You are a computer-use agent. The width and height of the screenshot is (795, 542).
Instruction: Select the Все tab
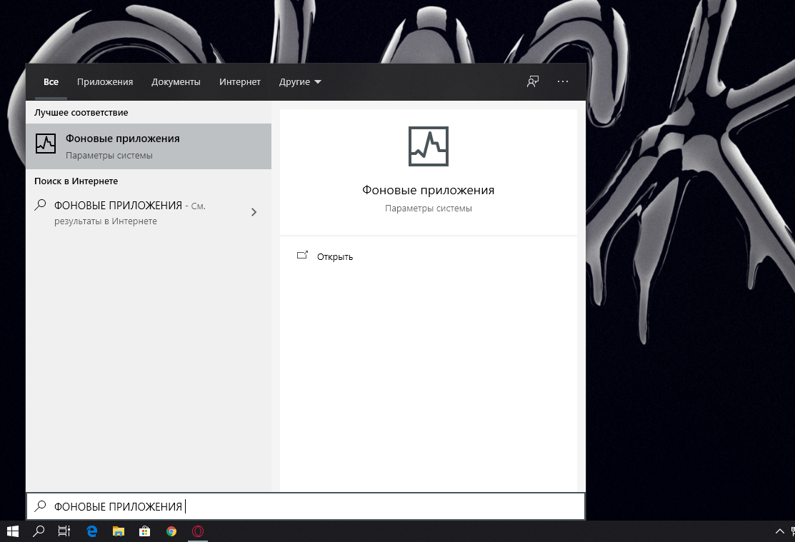click(51, 81)
